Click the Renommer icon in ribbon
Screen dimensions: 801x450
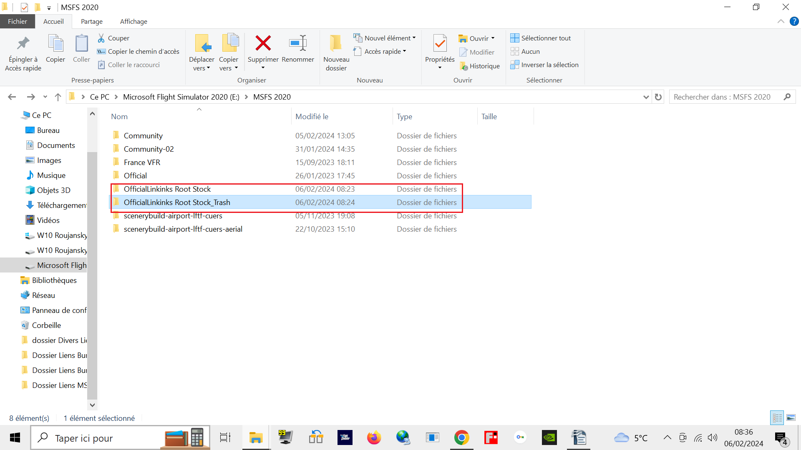click(298, 43)
